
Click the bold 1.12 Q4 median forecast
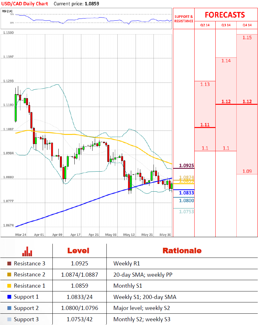[247, 102]
